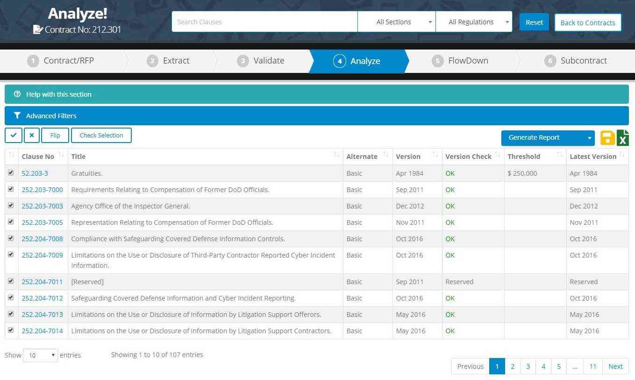Toggle the checkbox for clause 252.203-7005
Image resolution: width=635 pixels, height=380 pixels.
pos(11,222)
